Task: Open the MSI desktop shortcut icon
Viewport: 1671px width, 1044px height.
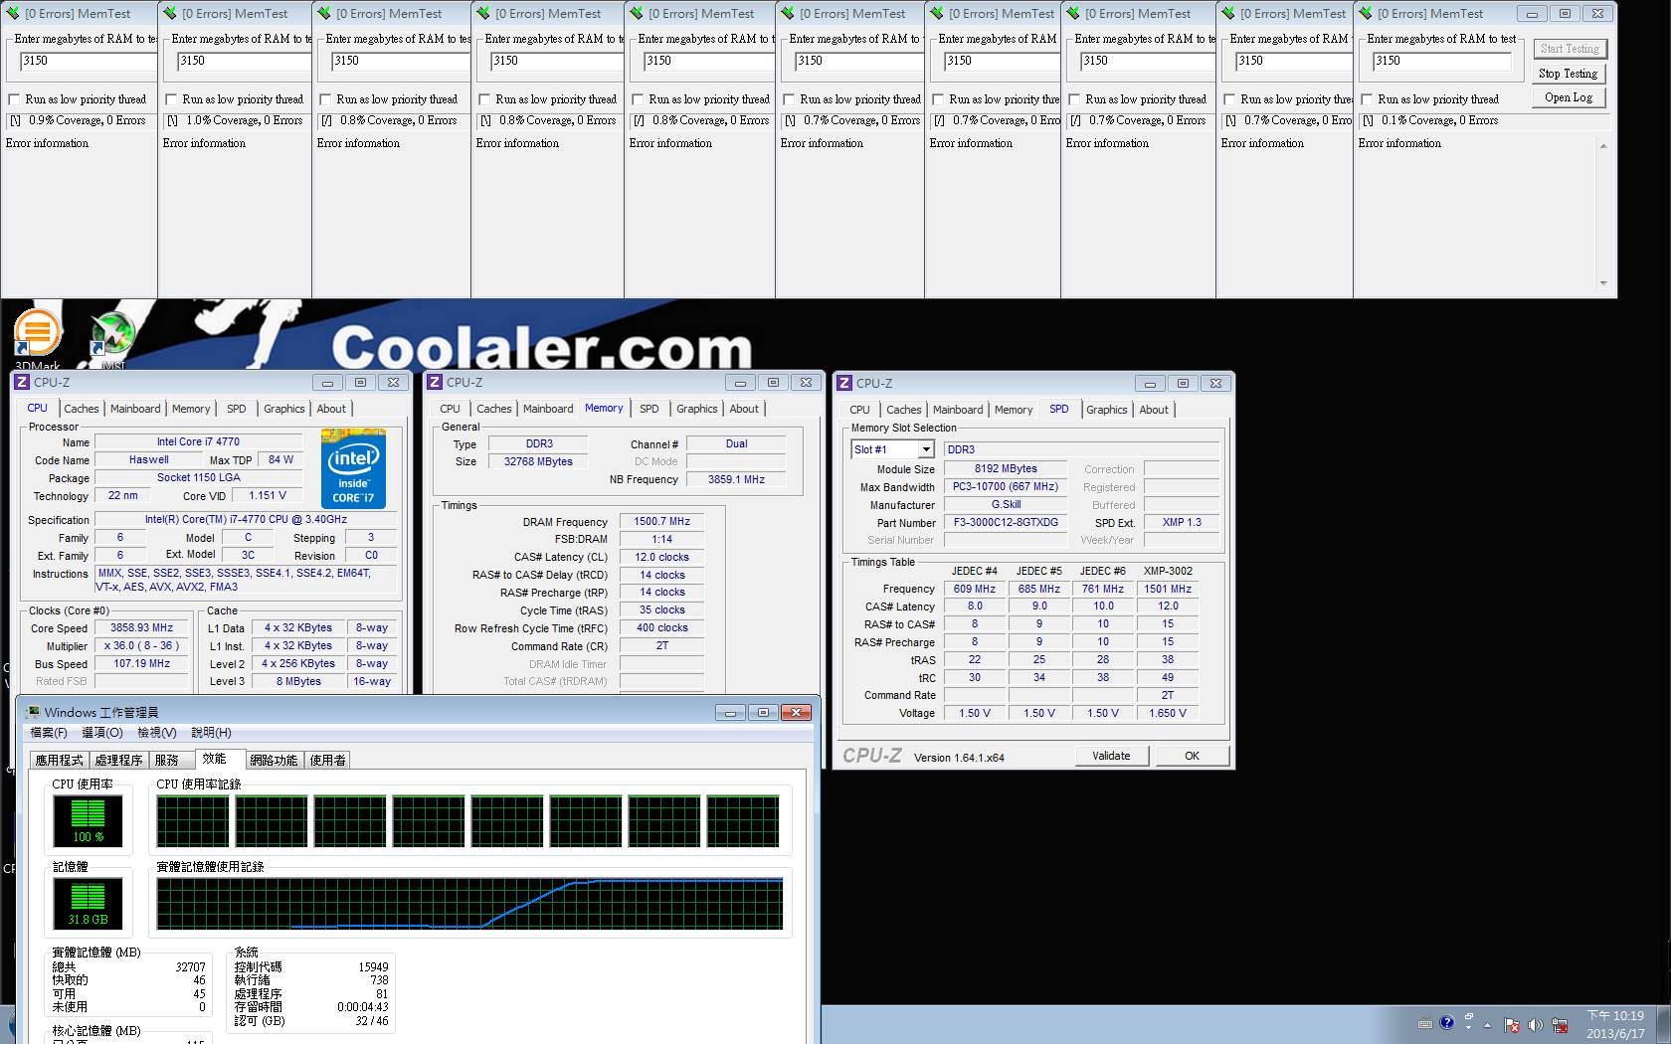Action: [x=111, y=335]
